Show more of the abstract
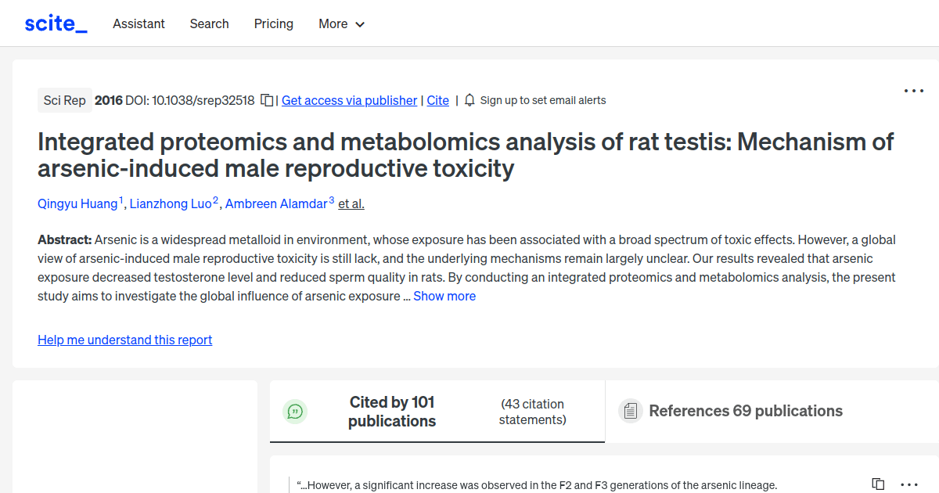This screenshot has width=939, height=493. 444,296
